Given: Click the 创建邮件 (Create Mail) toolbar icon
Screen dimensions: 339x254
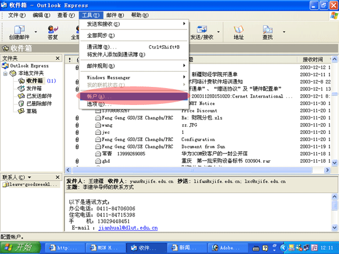Looking at the screenshot, I should [19, 33].
